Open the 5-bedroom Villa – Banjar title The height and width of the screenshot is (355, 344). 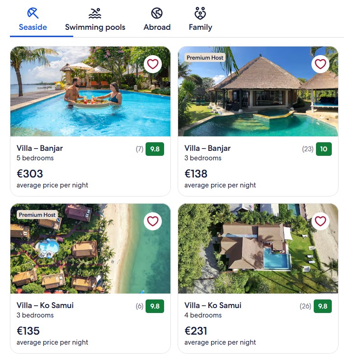[40, 148]
